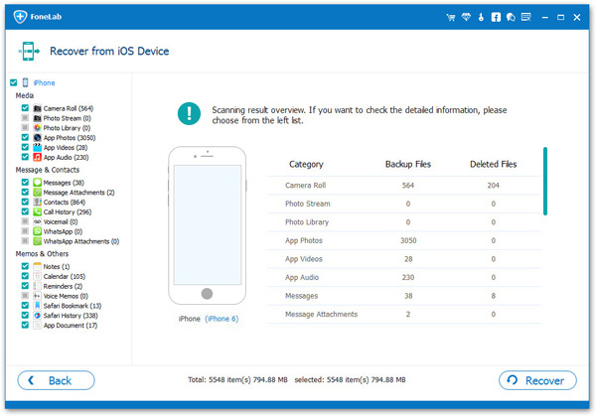Screen dimensions: 596x416
Task: Click the teal exclamation info icon
Action: 189,113
